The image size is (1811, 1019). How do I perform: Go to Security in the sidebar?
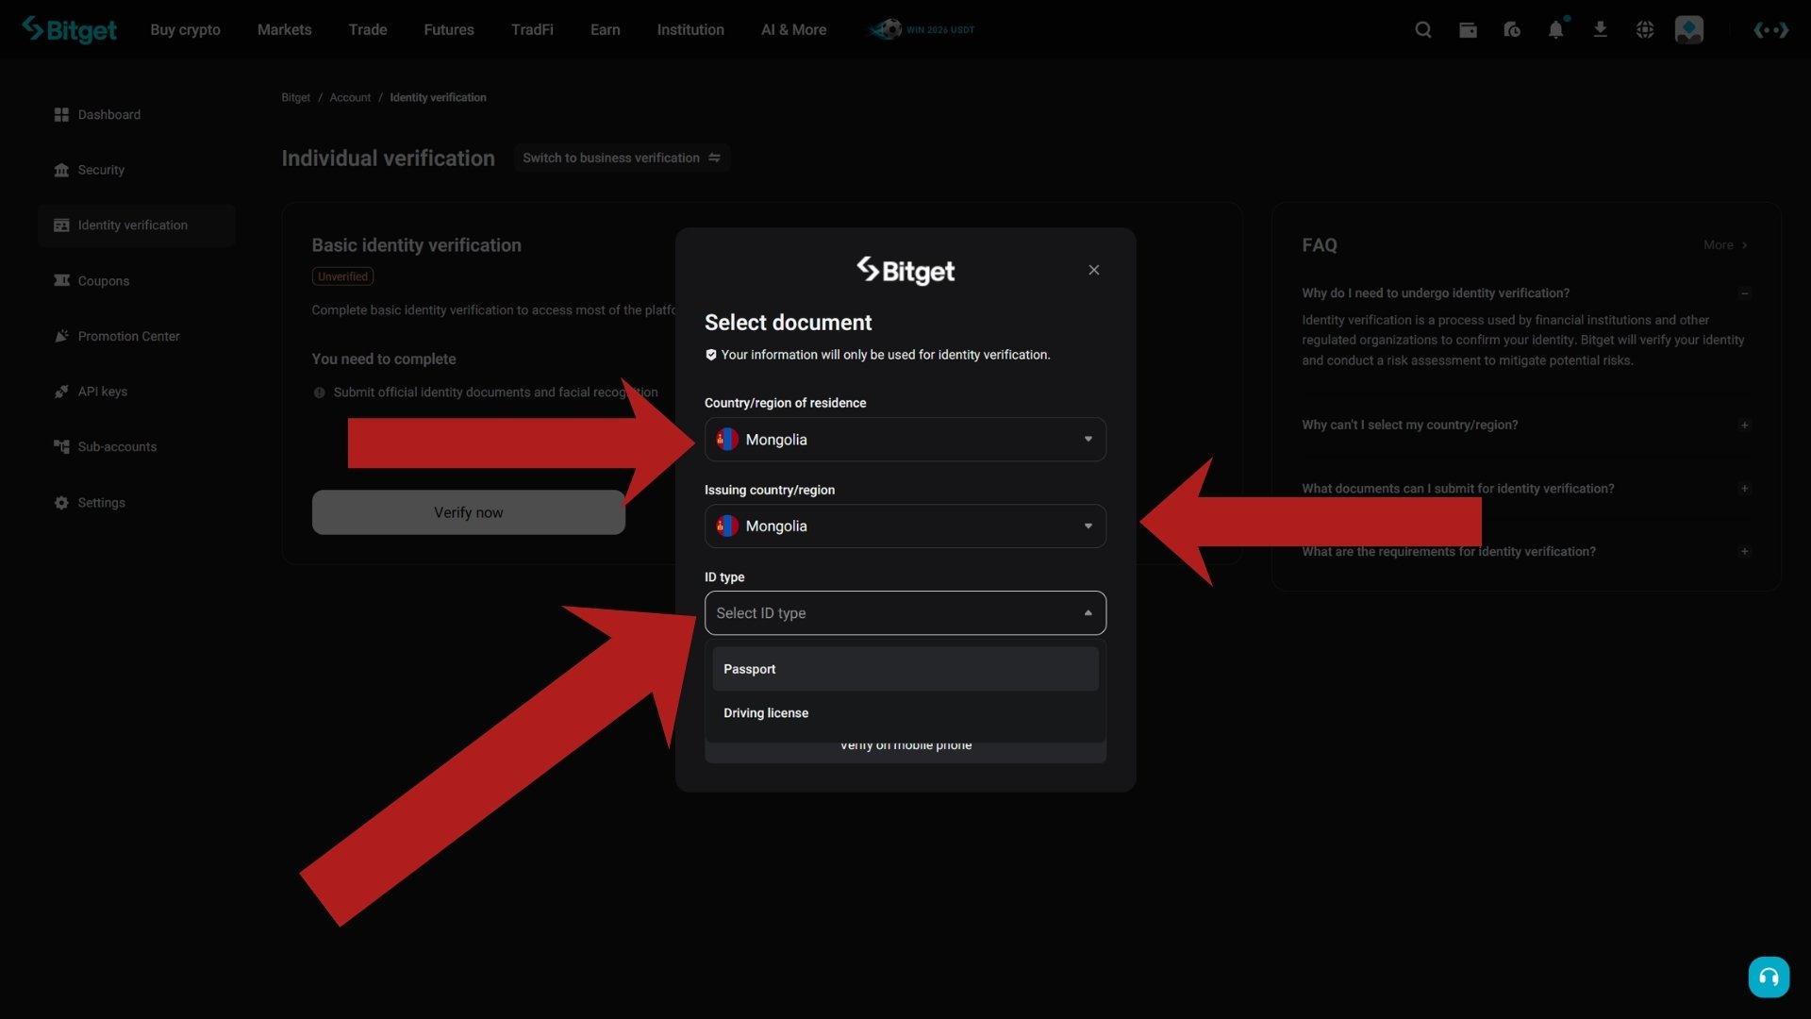(x=101, y=170)
